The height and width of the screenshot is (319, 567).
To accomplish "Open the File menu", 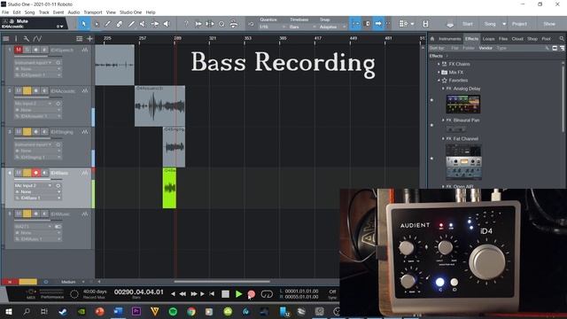I will coord(5,12).
